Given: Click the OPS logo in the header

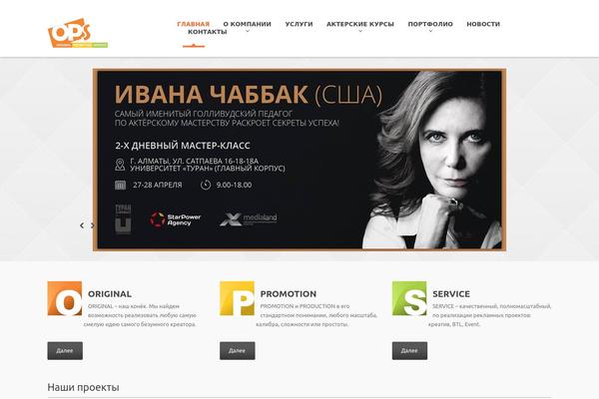Looking at the screenshot, I should click(78, 33).
